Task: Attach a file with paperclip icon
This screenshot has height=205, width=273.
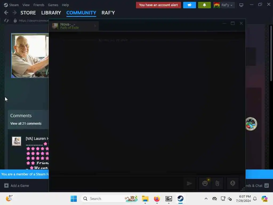Action: point(217,183)
